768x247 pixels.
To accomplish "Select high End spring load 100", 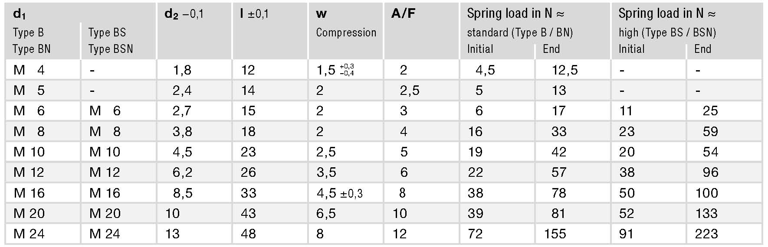I will click(706, 193).
